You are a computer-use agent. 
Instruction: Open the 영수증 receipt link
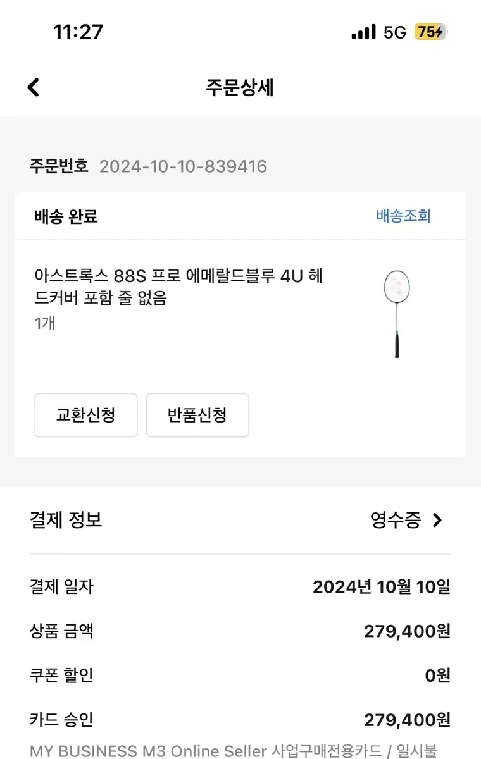[x=396, y=521]
